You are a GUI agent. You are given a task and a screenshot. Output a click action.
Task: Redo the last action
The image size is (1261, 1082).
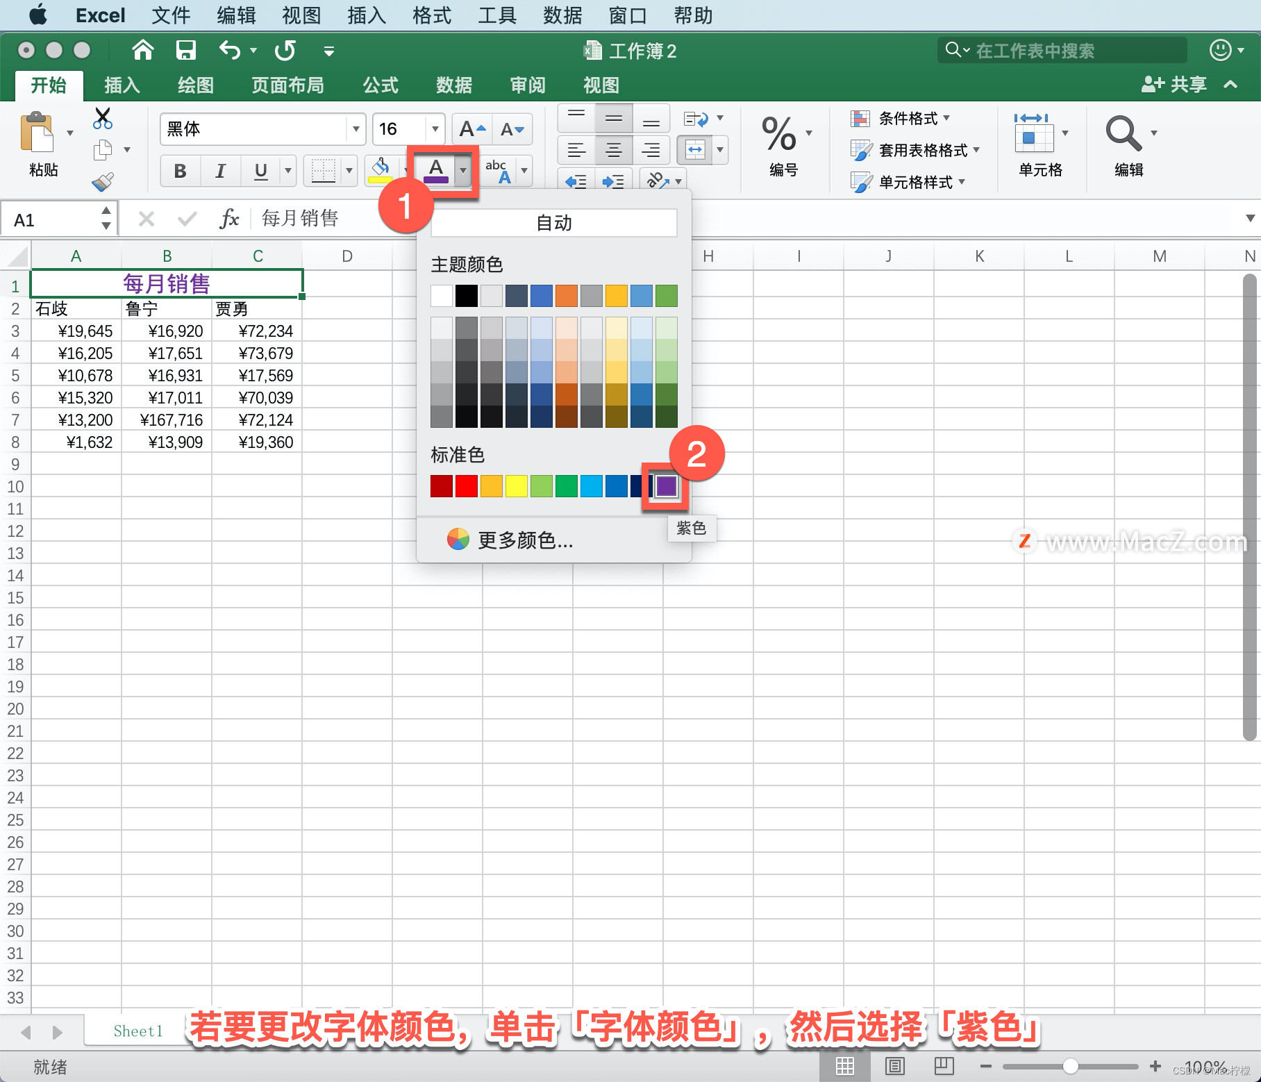(x=285, y=50)
